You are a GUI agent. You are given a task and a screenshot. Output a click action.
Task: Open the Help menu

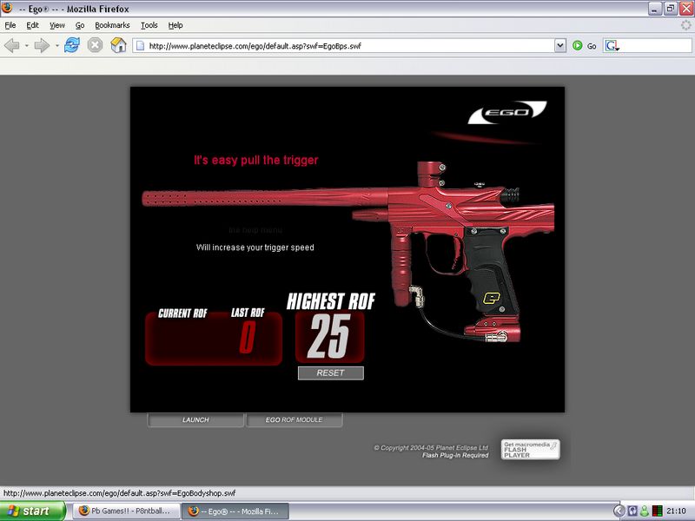click(x=175, y=25)
